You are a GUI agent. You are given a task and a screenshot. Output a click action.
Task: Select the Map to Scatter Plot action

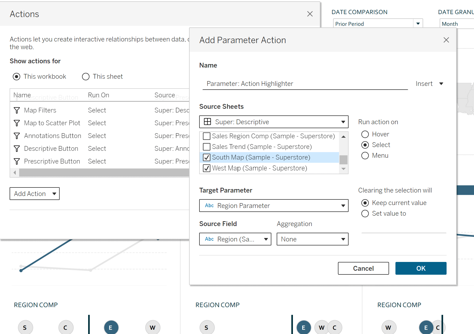pyautogui.click(x=100, y=123)
